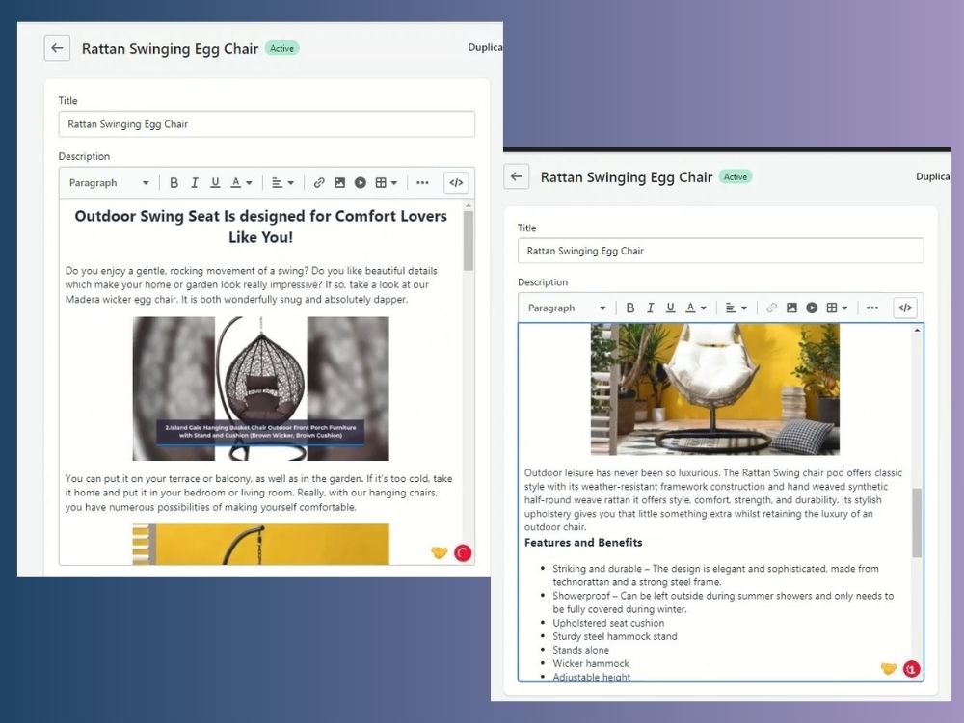Insert video via right window toolbar

tap(812, 308)
